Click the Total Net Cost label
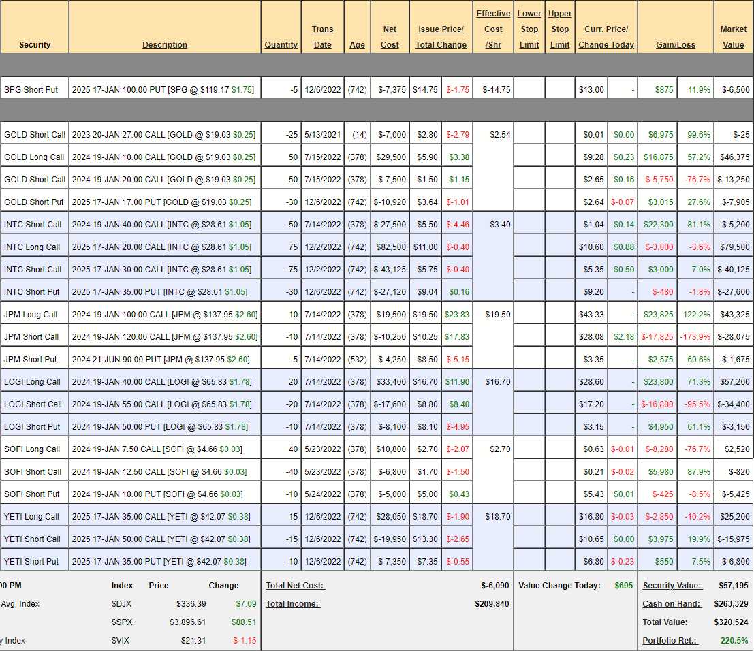 295,586
